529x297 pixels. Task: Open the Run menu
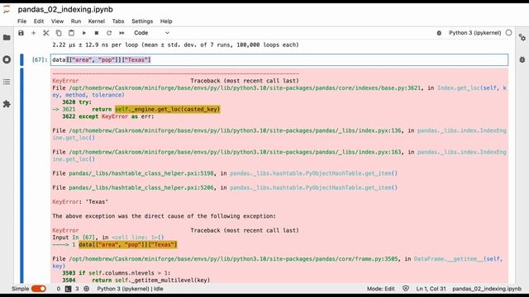76,21
